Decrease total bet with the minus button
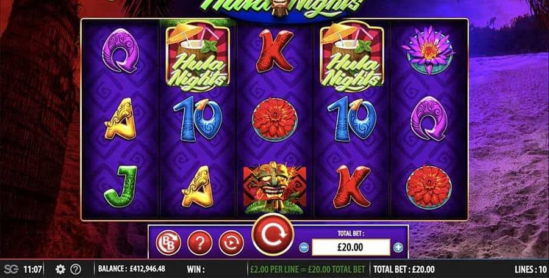The height and width of the screenshot is (278, 549). click(x=304, y=247)
